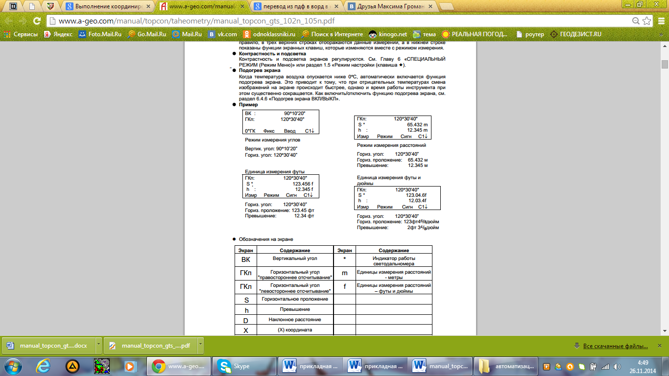Close the "перевод из пдф в ворд" tab
669x376 pixels.
point(337,7)
